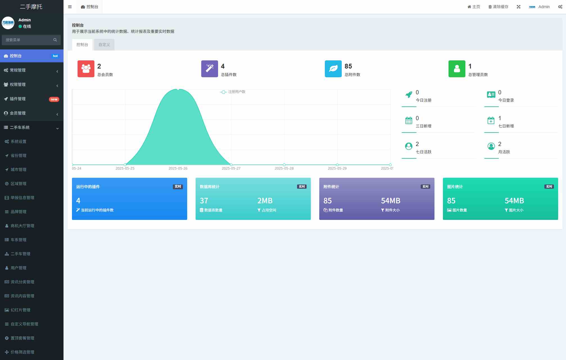
Task: Click chart data point at 2025-05-28
Action: 284,165
